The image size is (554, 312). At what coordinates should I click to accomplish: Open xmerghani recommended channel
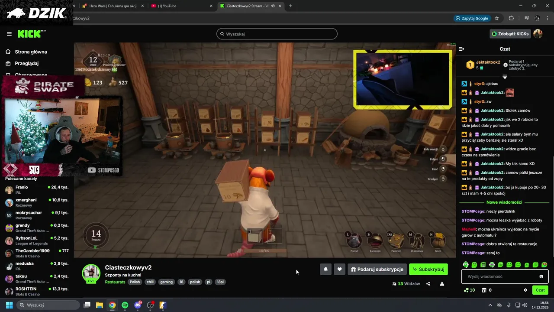click(37, 202)
